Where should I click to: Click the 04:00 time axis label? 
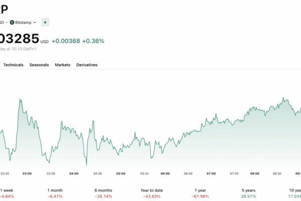[74, 173]
